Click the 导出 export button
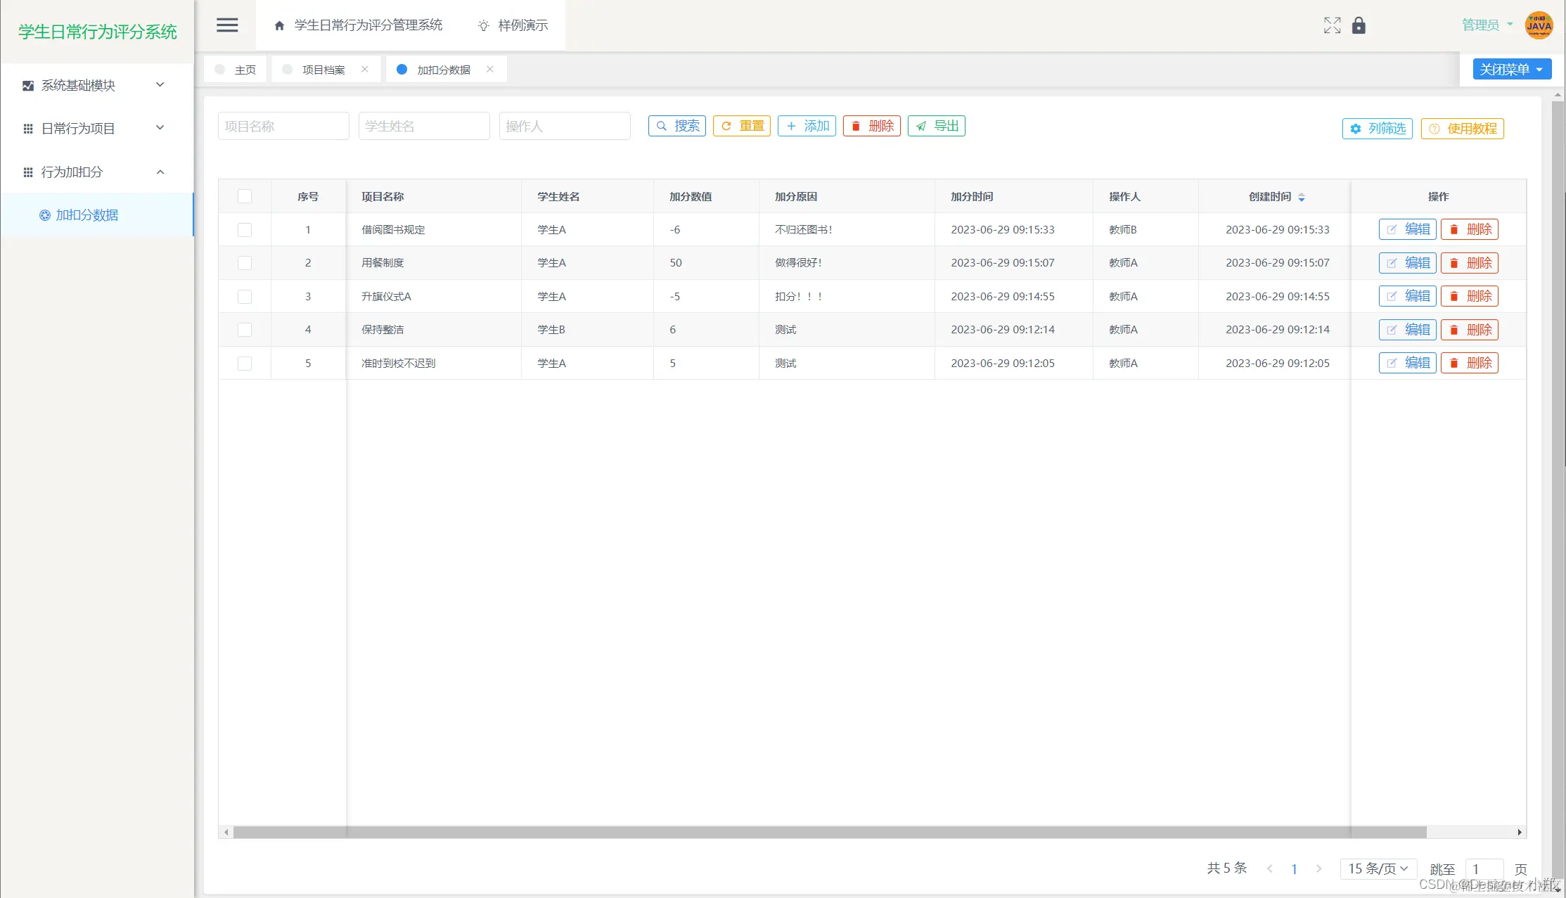The height and width of the screenshot is (898, 1566). click(937, 126)
